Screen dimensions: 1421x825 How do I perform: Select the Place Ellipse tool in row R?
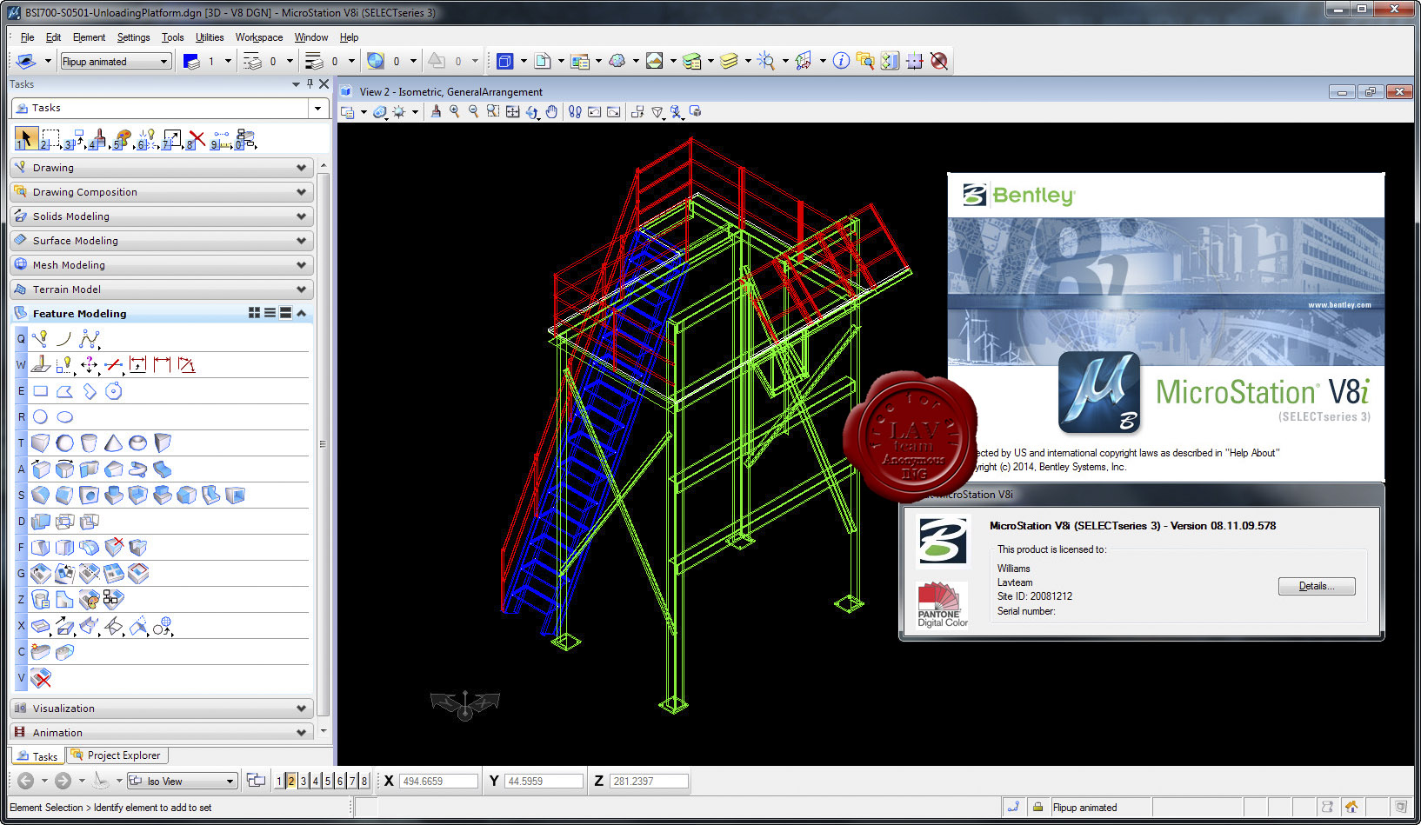pos(64,417)
